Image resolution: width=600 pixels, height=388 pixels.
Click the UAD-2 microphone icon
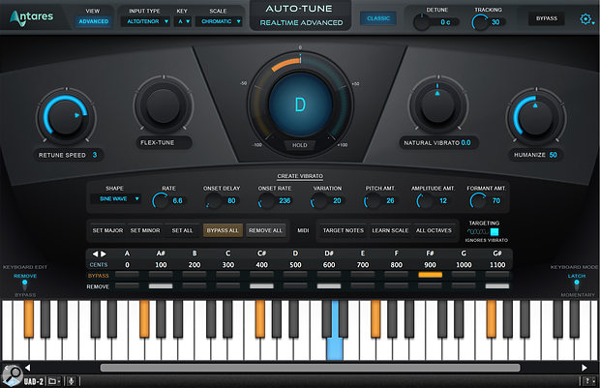(x=72, y=381)
